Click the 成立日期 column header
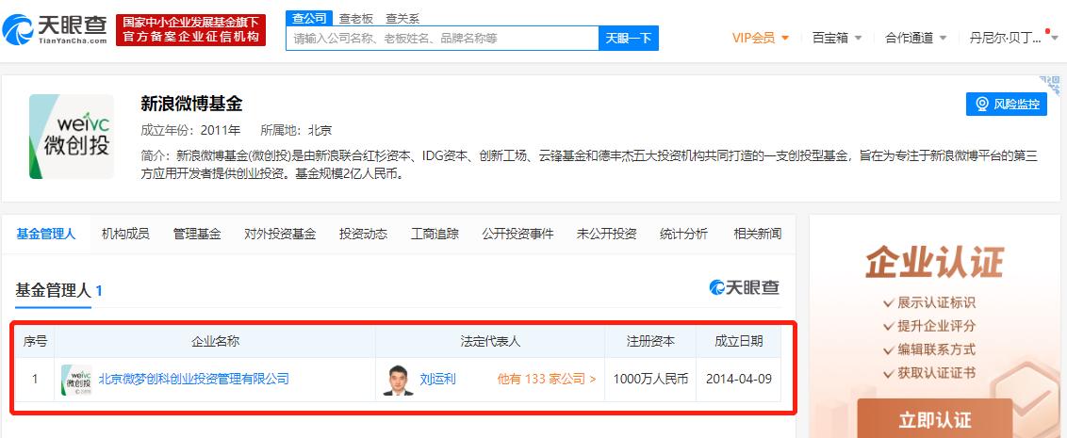1067x438 pixels. pyautogui.click(x=739, y=341)
